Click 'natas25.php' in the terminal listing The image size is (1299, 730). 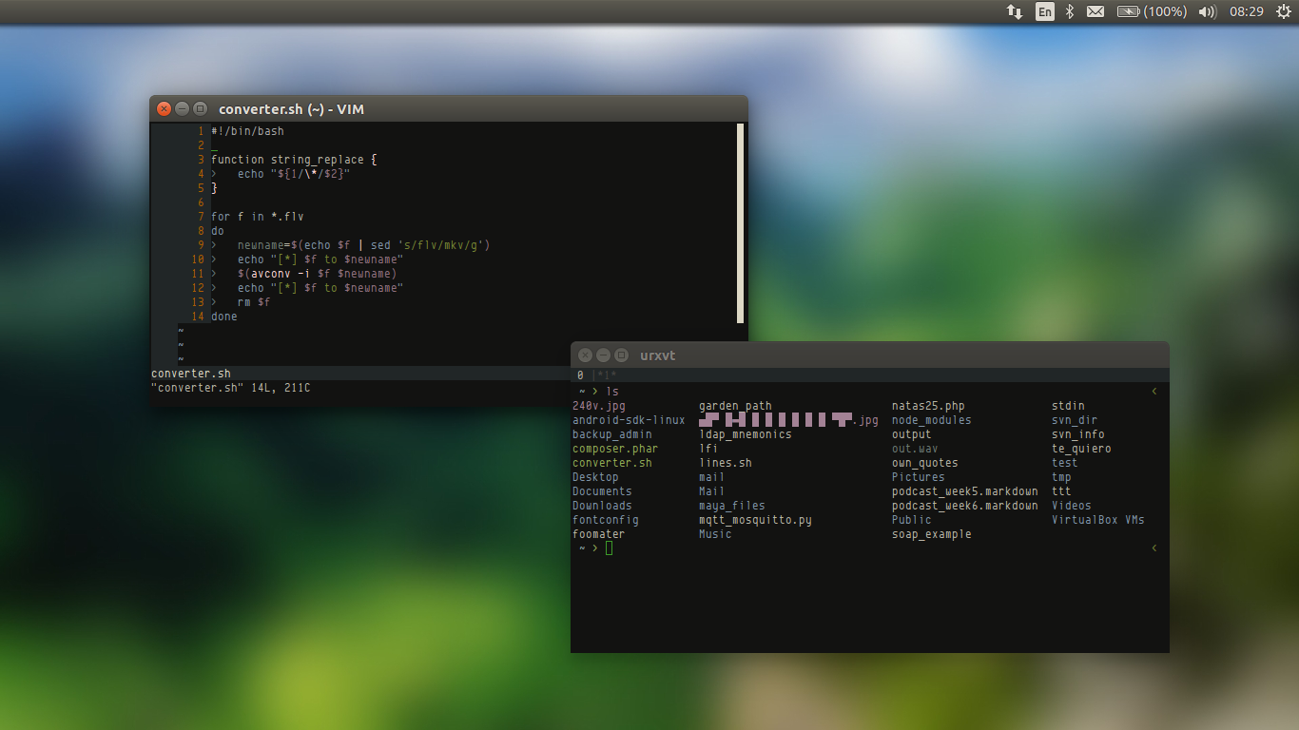point(928,406)
